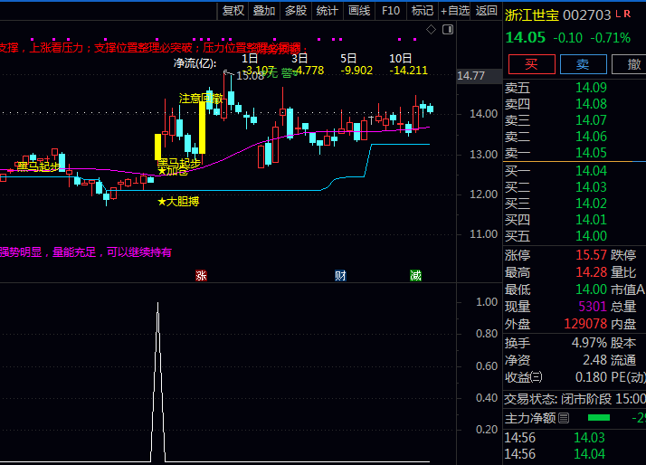Screen dimensions: 646x465
Task: Click the blue 卖 sell button
Action: [583, 64]
